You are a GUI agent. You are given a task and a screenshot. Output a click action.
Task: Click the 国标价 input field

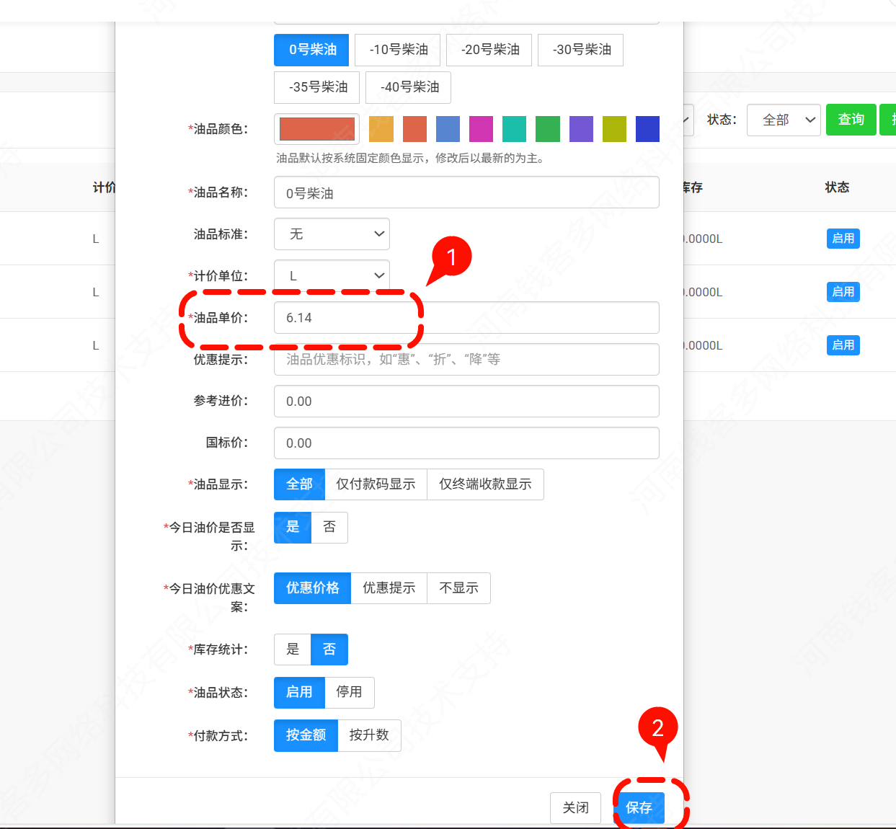466,443
